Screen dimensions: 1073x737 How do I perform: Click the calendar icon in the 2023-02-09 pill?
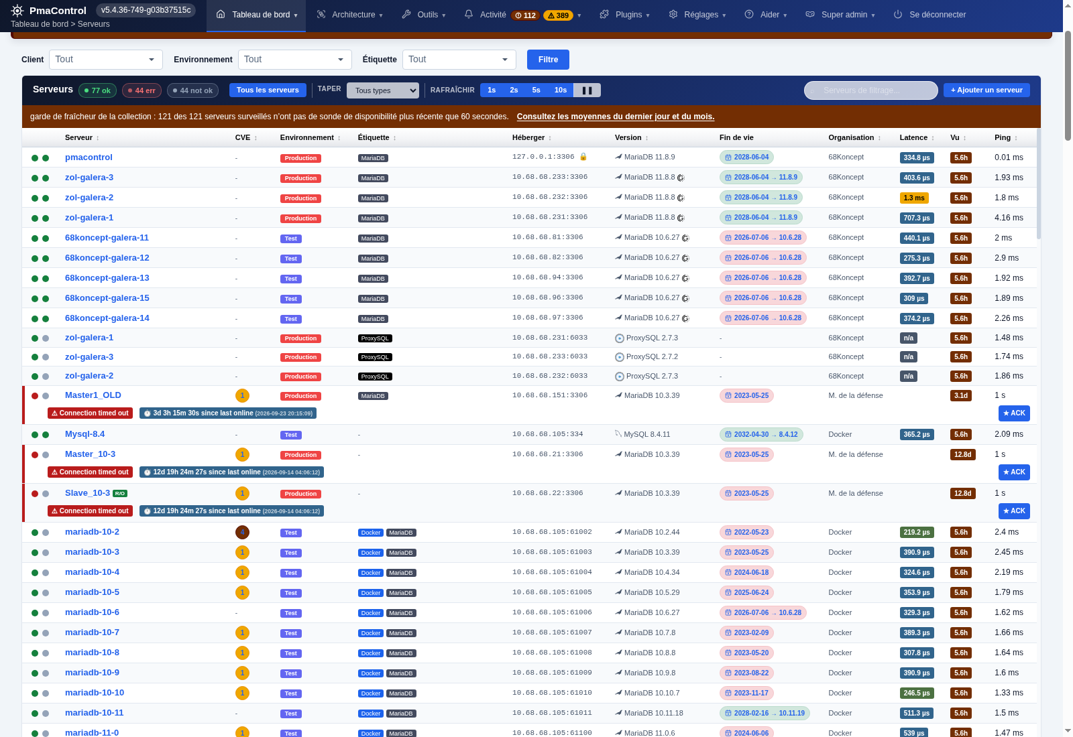tap(728, 632)
